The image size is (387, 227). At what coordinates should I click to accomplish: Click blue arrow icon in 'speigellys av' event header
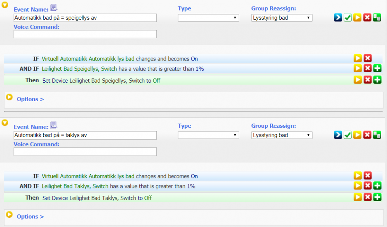click(338, 18)
